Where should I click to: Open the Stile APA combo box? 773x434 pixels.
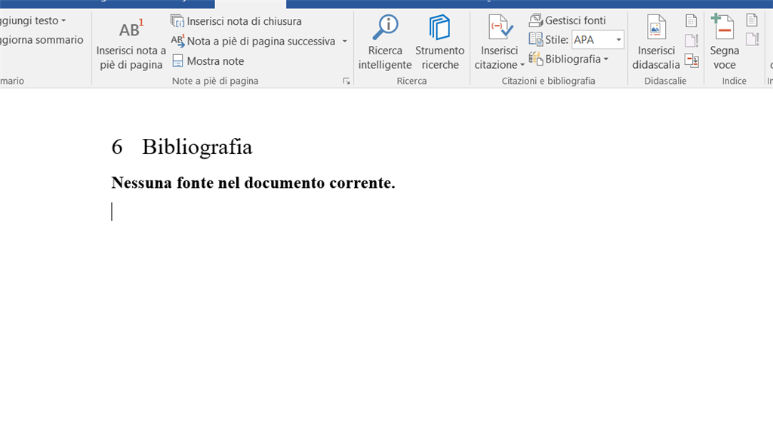(x=598, y=39)
